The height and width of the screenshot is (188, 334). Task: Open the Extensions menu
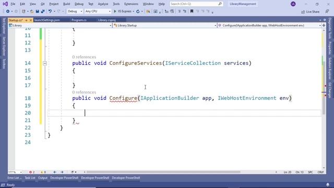click(x=131, y=4)
